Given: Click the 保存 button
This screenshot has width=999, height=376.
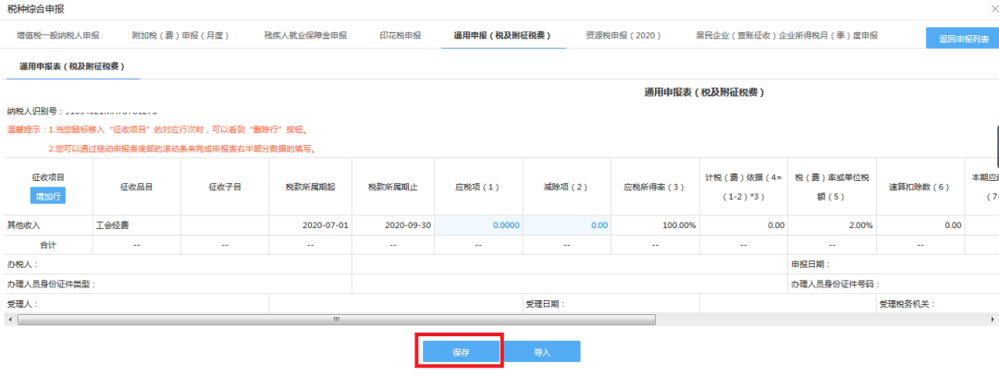Looking at the screenshot, I should pyautogui.click(x=462, y=352).
